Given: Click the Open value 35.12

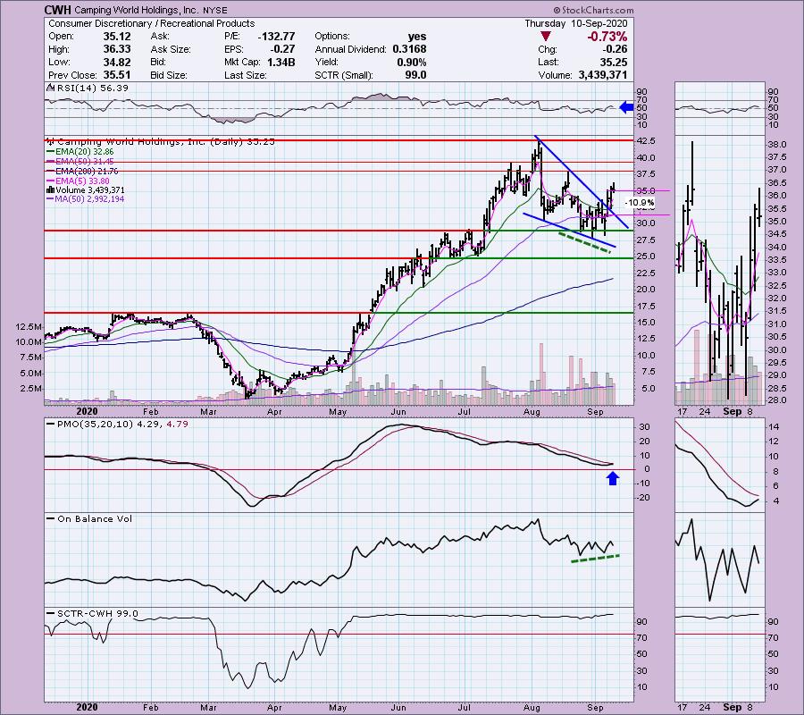Looking at the screenshot, I should [x=117, y=37].
